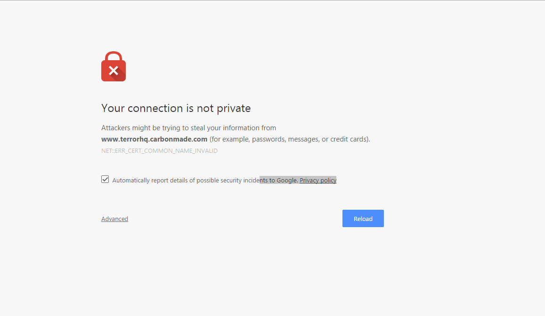
Task: Click the shackle of the red lock
Action: (114, 55)
